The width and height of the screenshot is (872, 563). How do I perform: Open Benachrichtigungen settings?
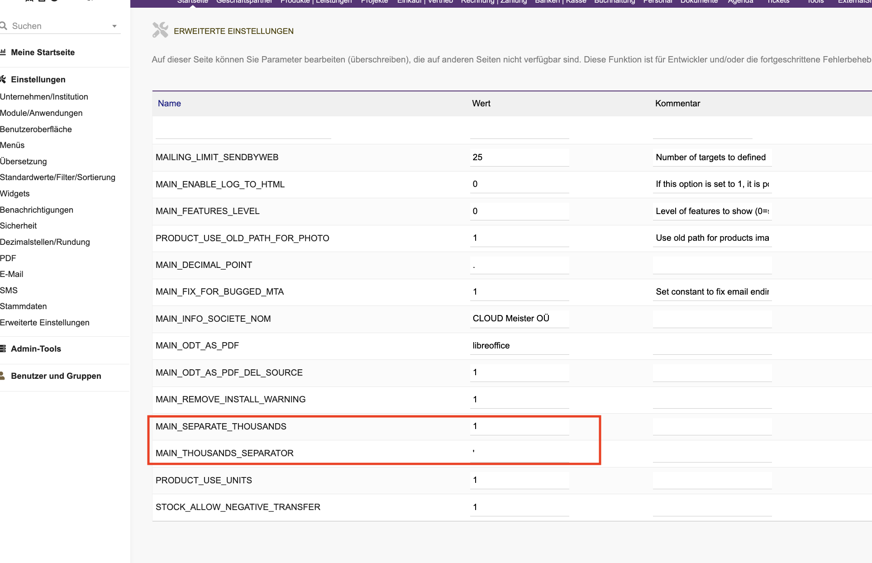coord(37,210)
